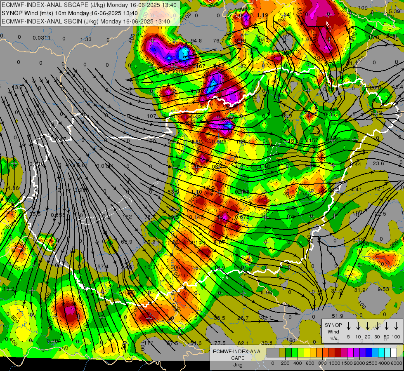Click the 0.0311 value on the map

pos(42,38)
